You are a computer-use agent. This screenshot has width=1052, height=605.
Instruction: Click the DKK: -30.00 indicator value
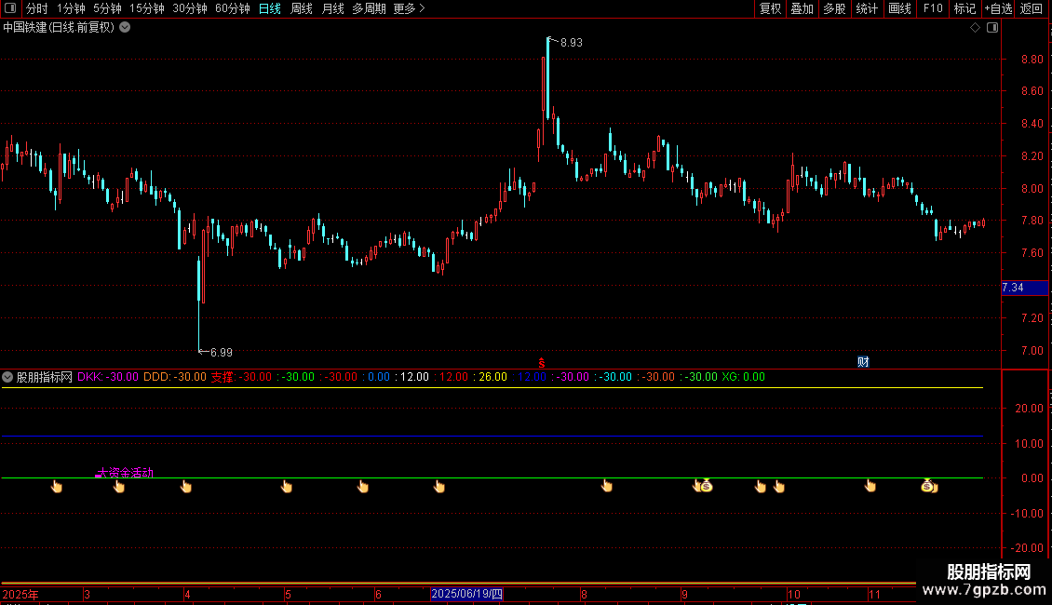coord(108,377)
